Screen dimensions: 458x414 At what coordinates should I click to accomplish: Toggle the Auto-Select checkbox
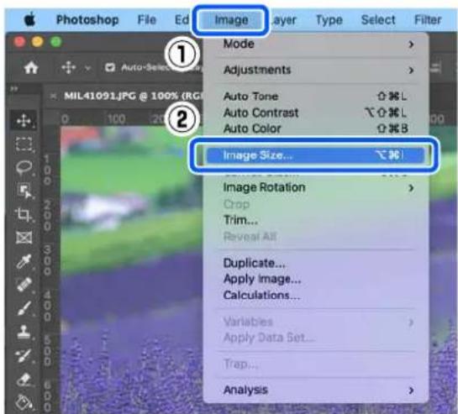tap(110, 68)
